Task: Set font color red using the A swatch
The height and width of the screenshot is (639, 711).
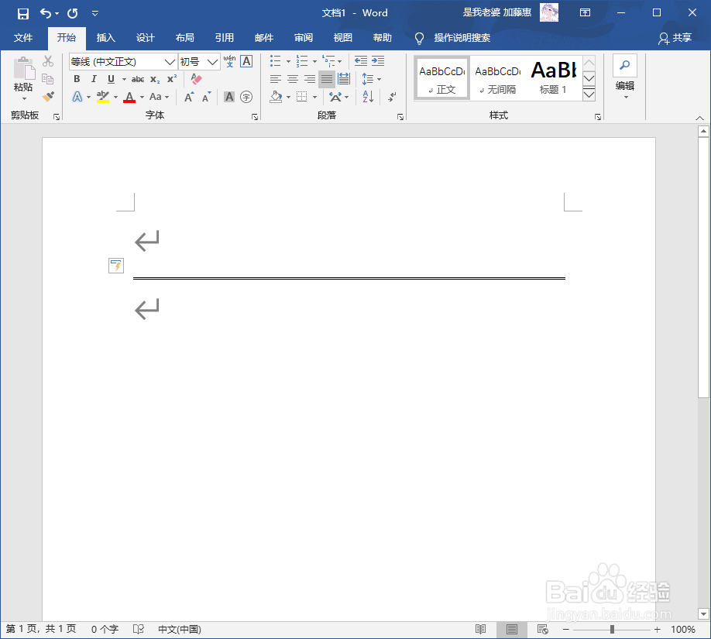Action: [x=130, y=96]
